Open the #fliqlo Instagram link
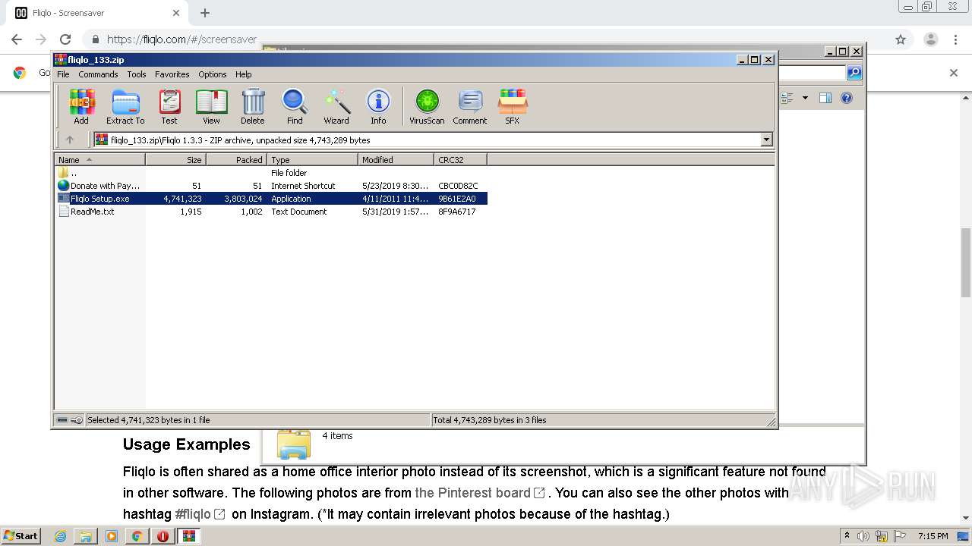This screenshot has height=546, width=972. (x=200, y=514)
